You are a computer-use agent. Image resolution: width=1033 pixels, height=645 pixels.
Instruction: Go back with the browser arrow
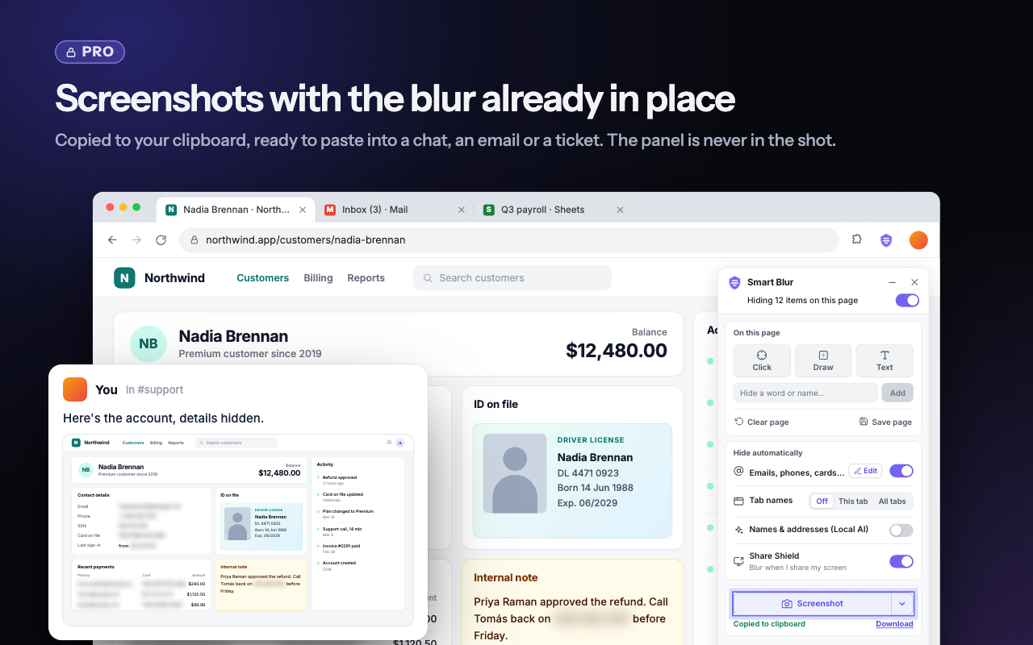[112, 240]
